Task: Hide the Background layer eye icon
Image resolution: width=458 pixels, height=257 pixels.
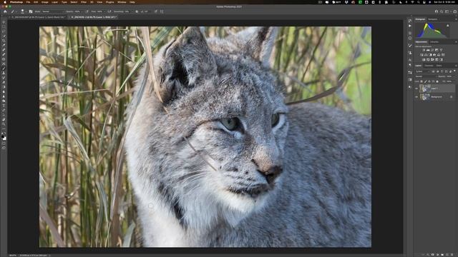Action: (416, 97)
